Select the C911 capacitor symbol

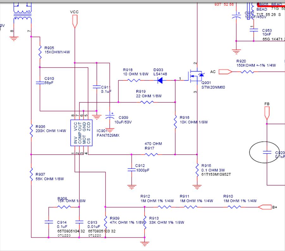click(x=96, y=87)
